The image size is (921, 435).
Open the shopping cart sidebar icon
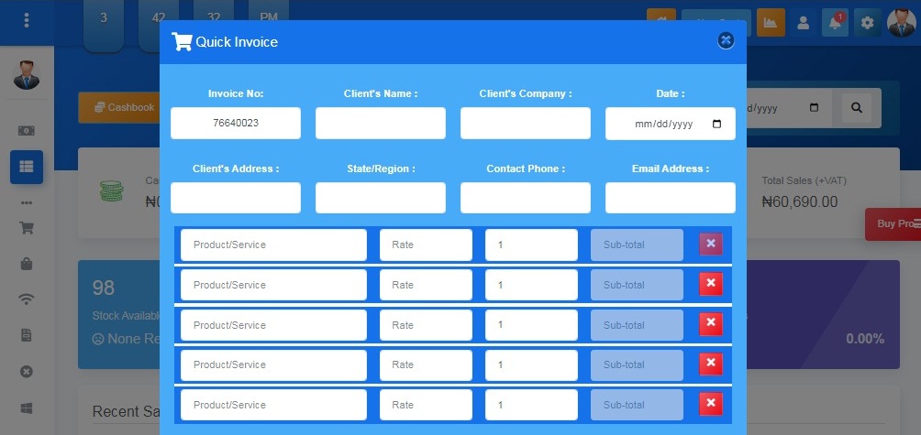point(27,227)
